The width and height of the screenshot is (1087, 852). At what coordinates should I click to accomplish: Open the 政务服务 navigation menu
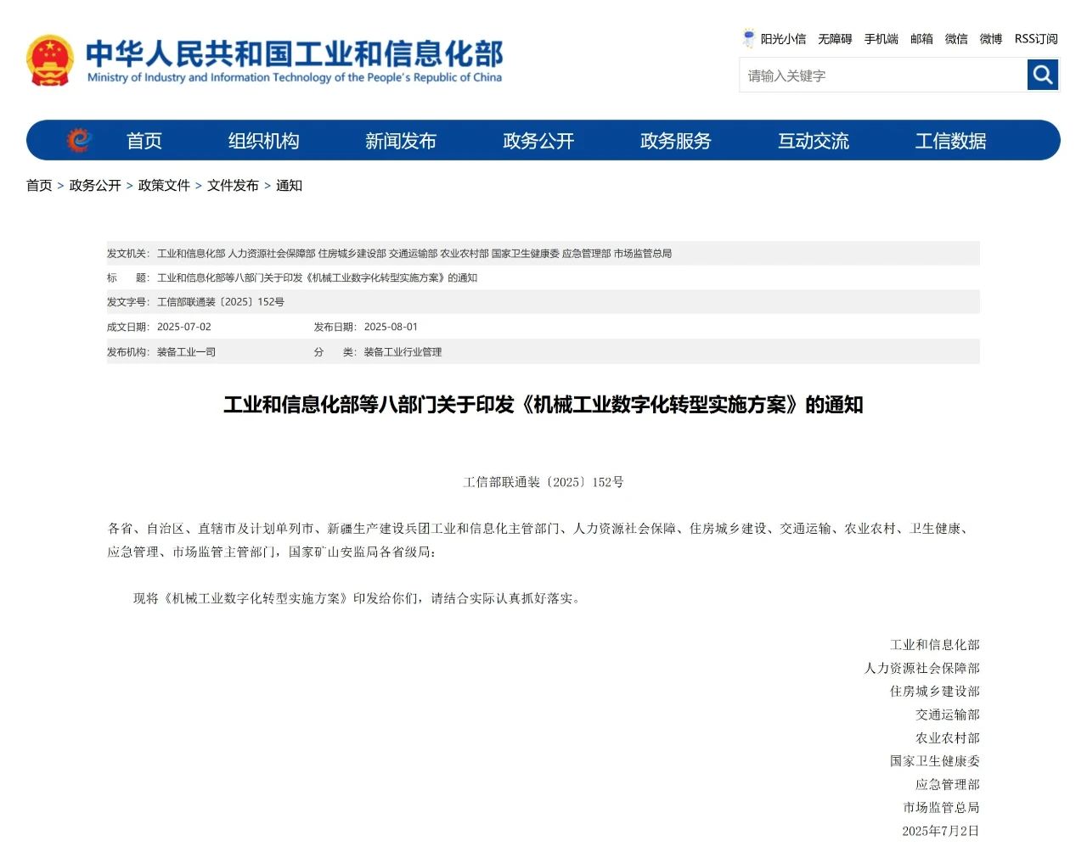coord(676,141)
